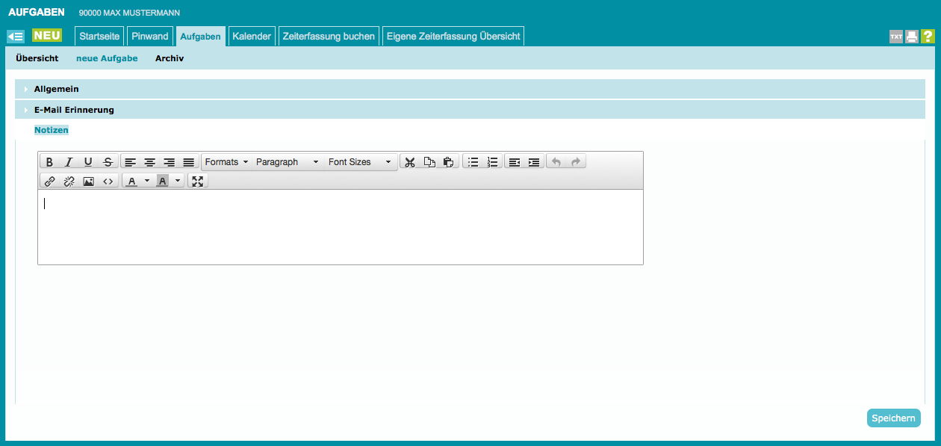The image size is (941, 446).
Task: Expand the Allgemein section
Action: point(56,89)
